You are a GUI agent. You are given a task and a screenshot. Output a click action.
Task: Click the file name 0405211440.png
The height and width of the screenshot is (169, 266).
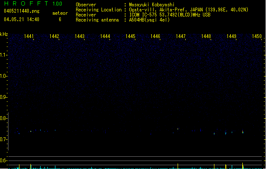22,11
